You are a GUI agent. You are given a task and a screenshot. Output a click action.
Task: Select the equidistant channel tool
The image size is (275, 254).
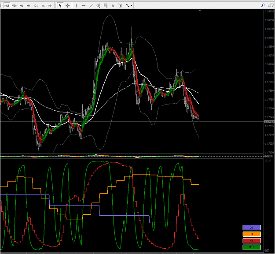(98, 6)
